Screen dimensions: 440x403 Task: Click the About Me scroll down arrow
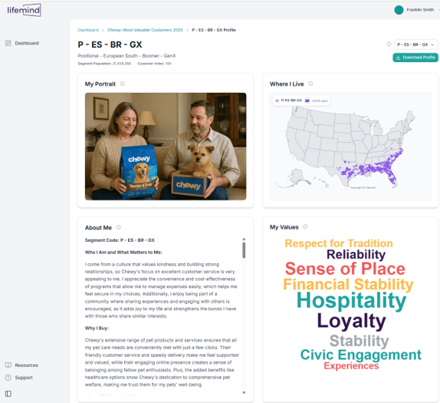pos(244,392)
